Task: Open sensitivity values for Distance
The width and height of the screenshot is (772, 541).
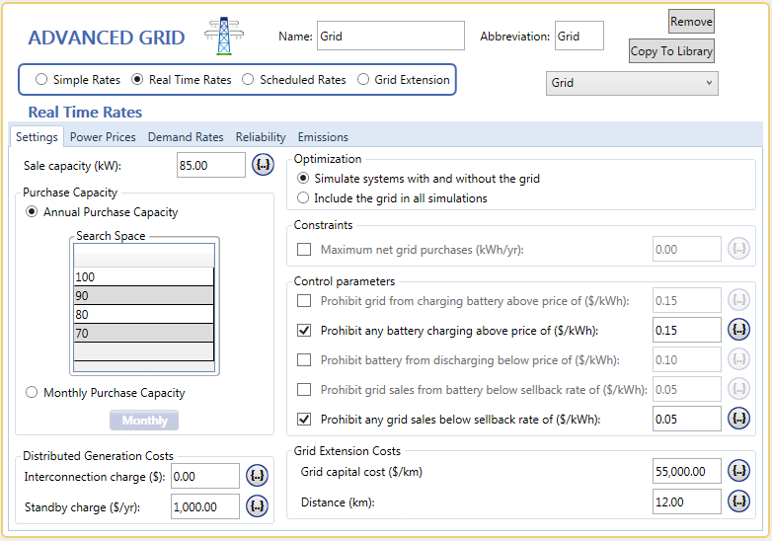Action: pyautogui.click(x=738, y=502)
